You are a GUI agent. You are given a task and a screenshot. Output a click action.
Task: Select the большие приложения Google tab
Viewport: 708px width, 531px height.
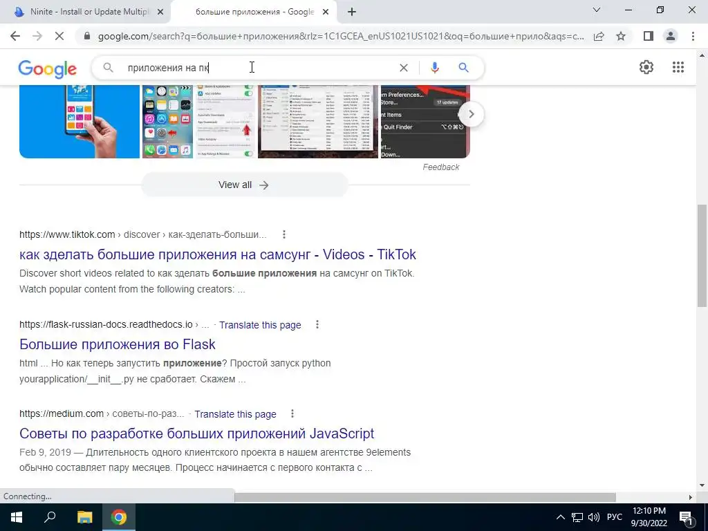pyautogui.click(x=254, y=12)
